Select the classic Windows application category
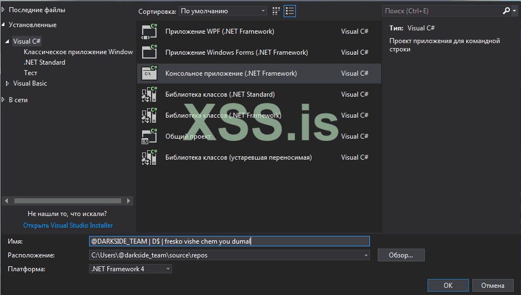 click(78, 52)
